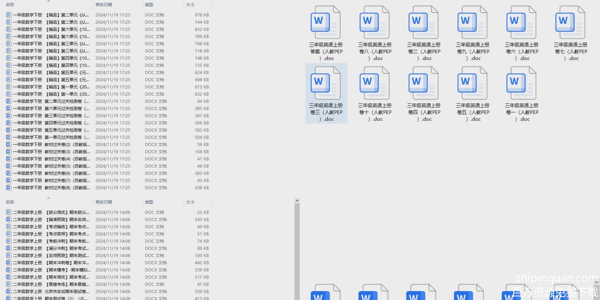Image resolution: width=600 pixels, height=300 pixels.
Task: Click the highlighted 三年级英语上册 卷三 file icon
Action: (x=326, y=83)
